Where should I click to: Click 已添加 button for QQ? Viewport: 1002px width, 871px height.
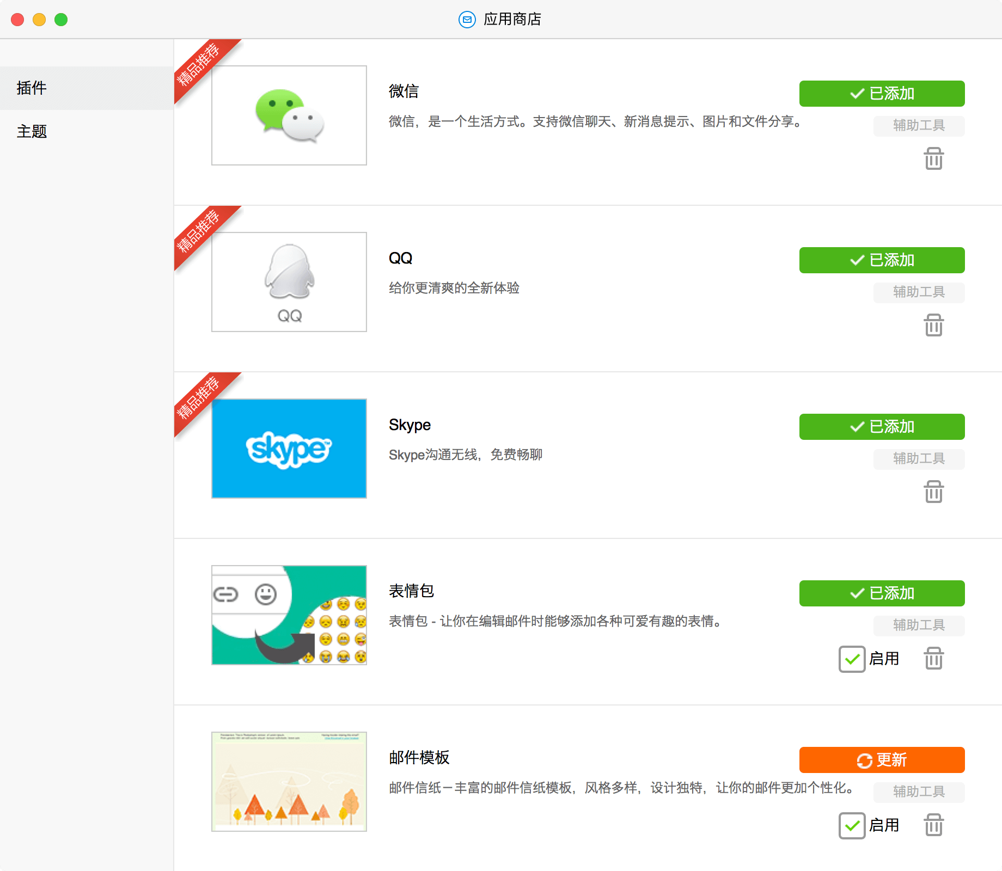(x=882, y=260)
